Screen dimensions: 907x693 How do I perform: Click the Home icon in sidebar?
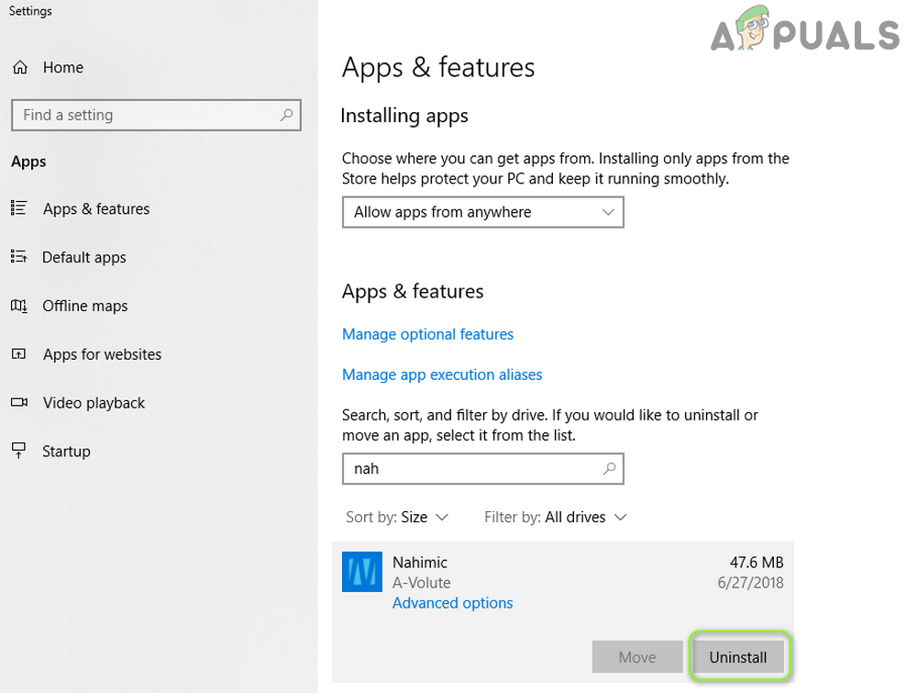pyautogui.click(x=19, y=67)
